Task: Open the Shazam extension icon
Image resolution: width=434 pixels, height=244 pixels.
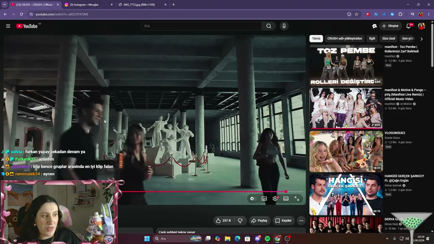Action: [392, 14]
